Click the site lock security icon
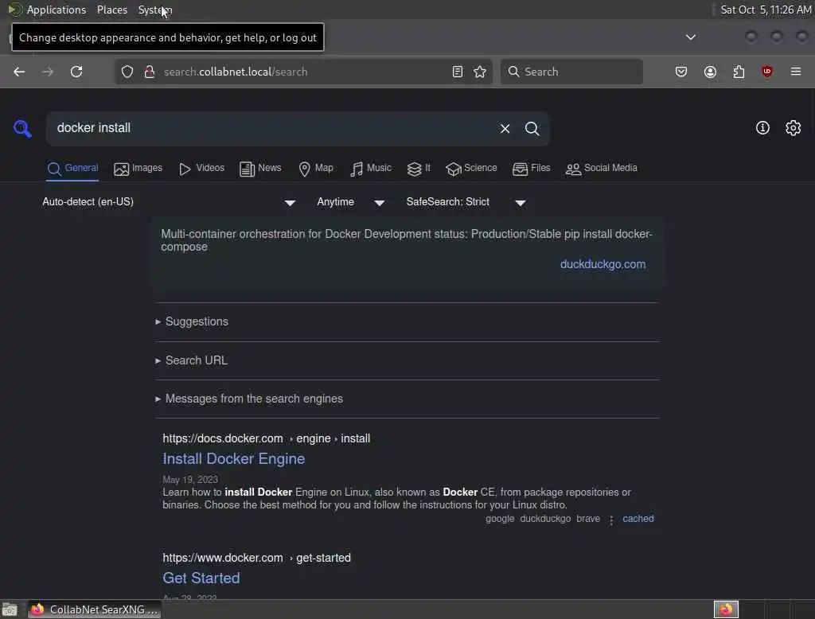The image size is (815, 619). (150, 72)
